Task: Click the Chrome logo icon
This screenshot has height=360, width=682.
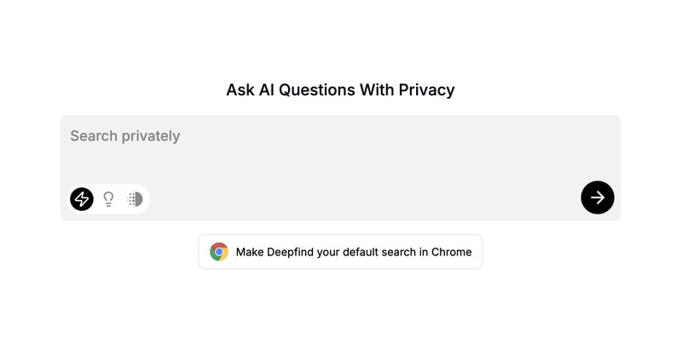Action: coord(219,252)
